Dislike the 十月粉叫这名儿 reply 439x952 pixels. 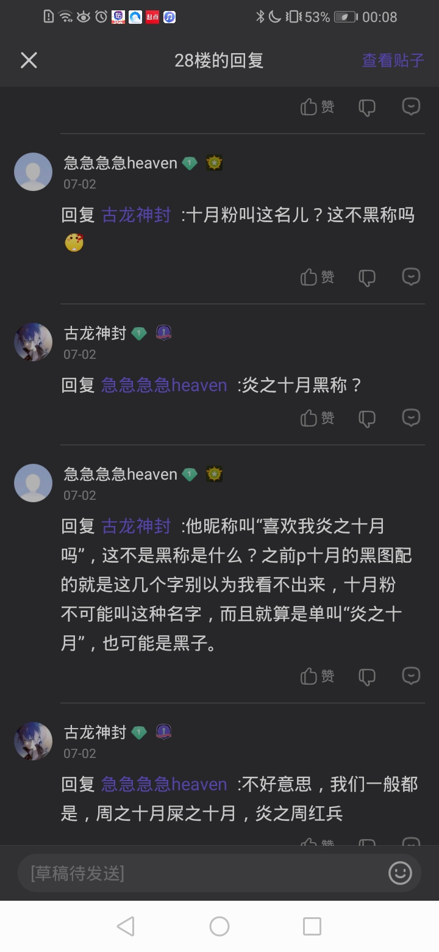pos(366,278)
